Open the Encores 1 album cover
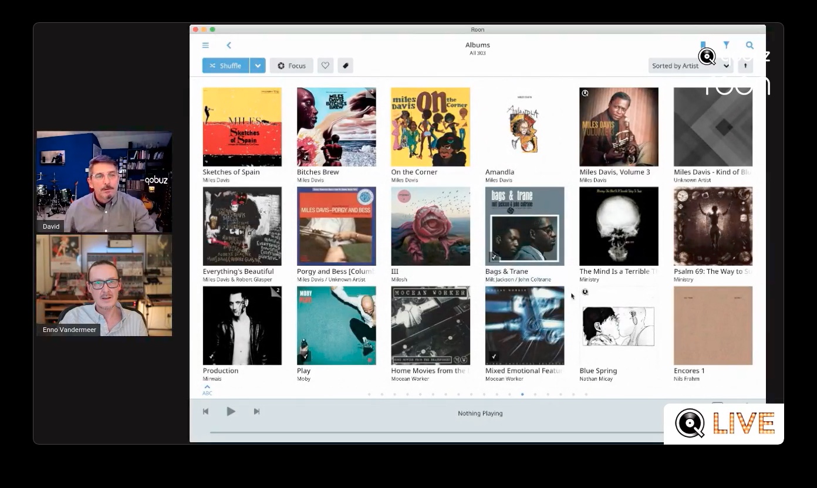817x488 pixels. tap(713, 326)
